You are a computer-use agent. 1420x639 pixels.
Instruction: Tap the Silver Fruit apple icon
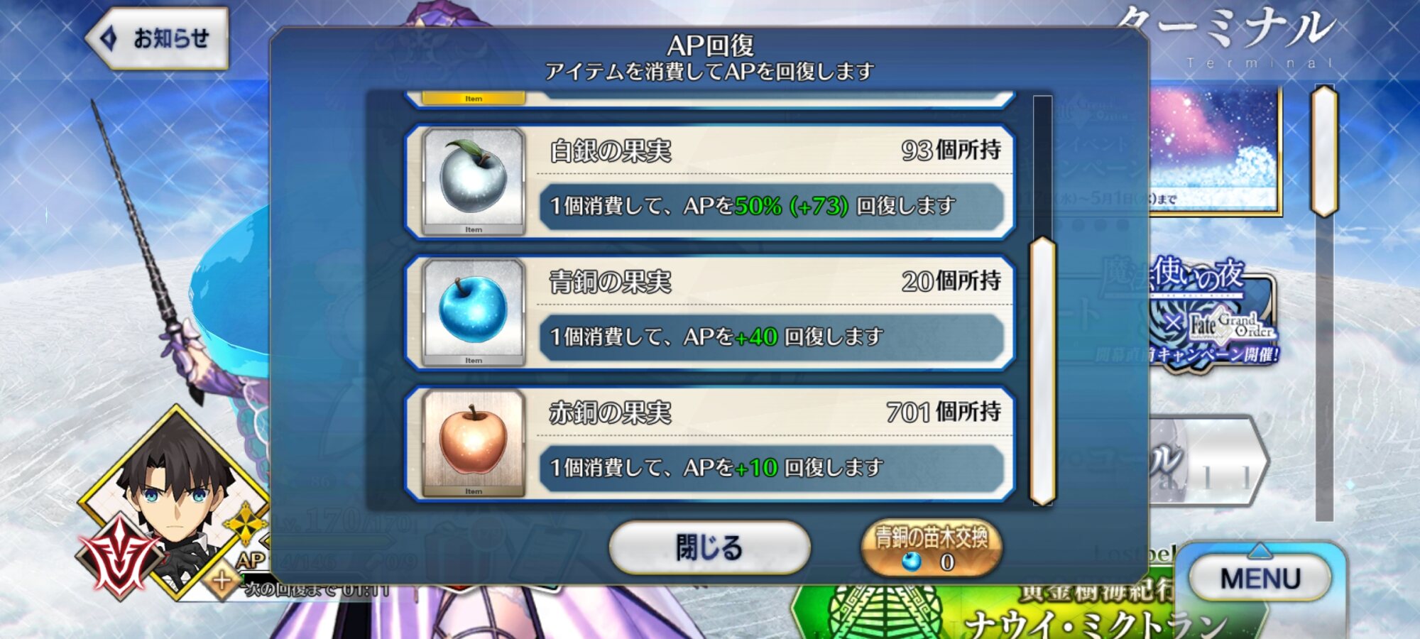[474, 181]
